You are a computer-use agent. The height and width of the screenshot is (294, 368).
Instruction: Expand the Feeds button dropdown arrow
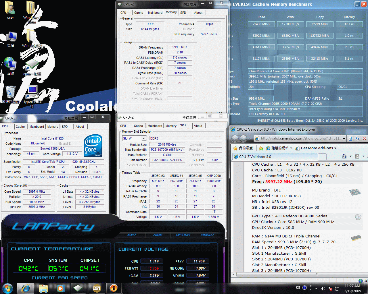(x=363, y=156)
